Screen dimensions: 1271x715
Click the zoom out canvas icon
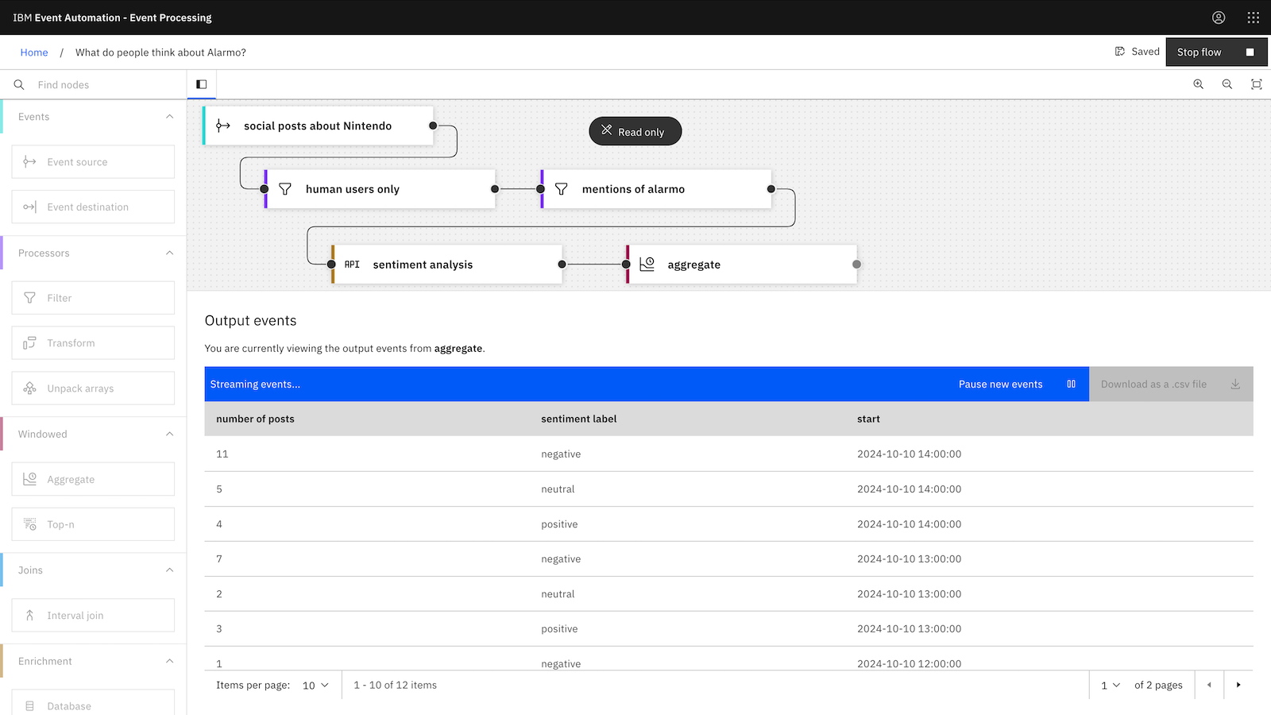click(1227, 84)
